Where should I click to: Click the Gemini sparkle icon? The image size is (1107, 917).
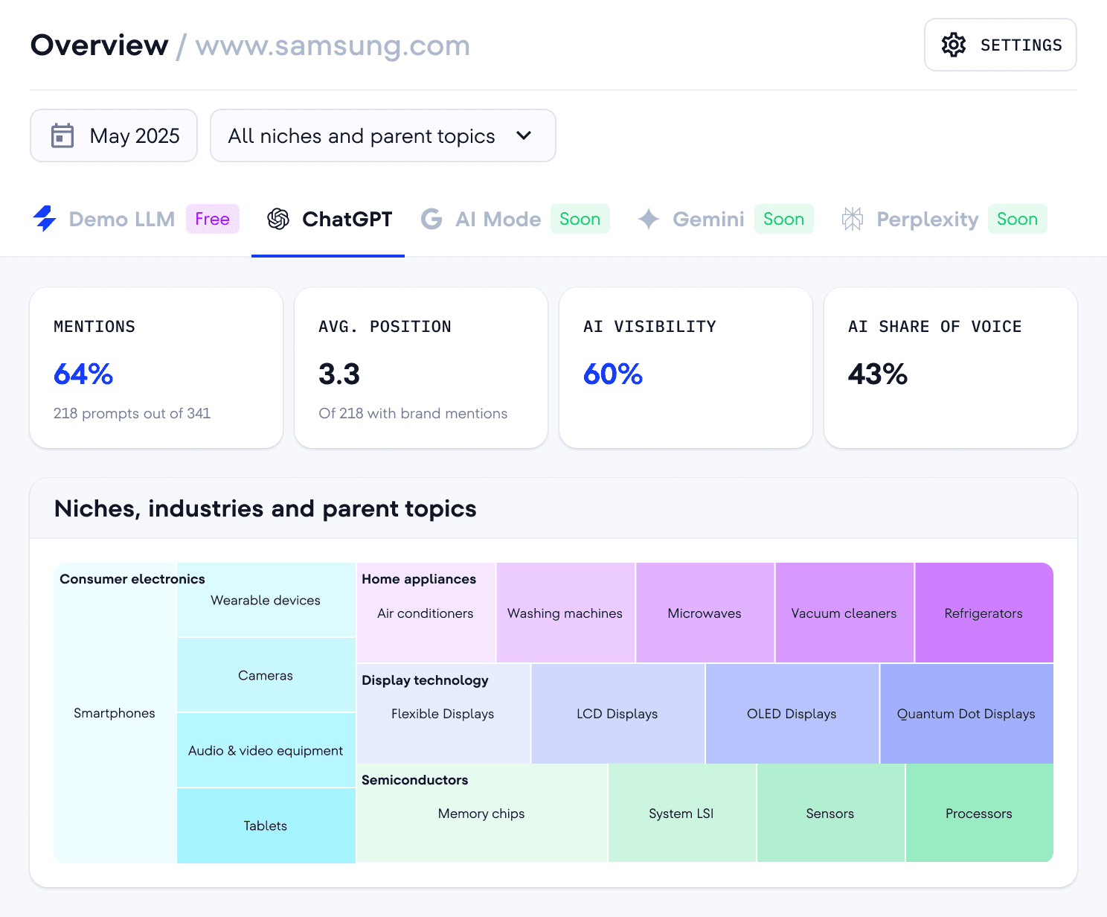[x=649, y=219]
